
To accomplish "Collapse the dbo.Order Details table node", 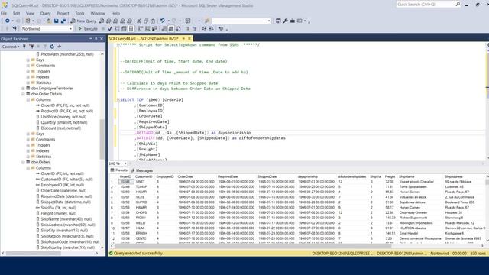I will [23, 94].
